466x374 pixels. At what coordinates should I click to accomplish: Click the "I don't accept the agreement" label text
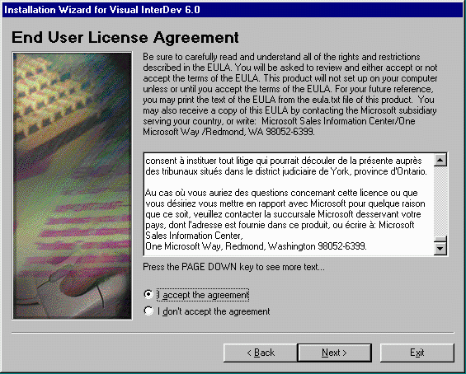click(214, 311)
